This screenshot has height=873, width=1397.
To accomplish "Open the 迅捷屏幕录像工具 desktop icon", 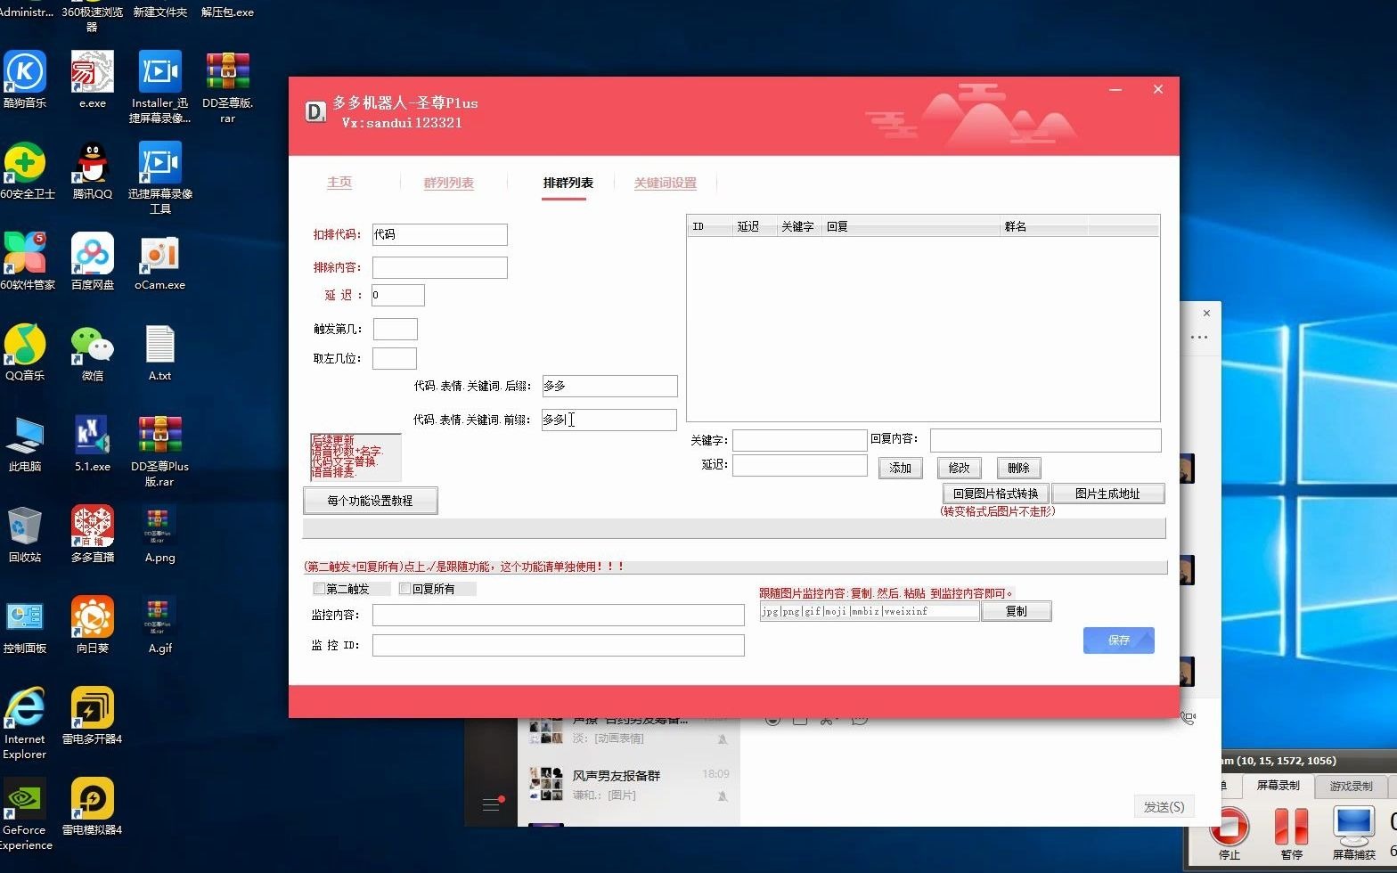I will click(x=160, y=177).
